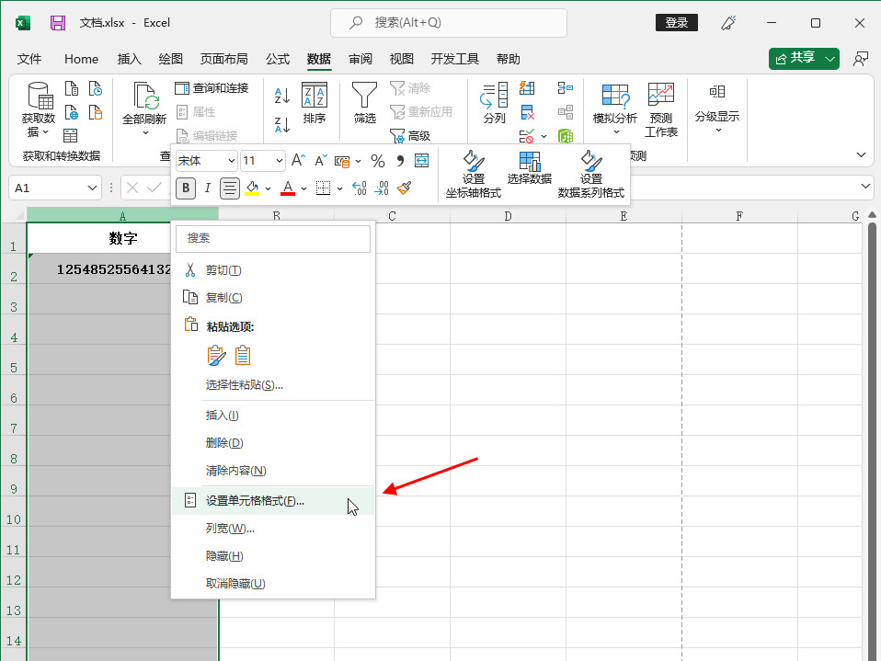Open the font name (宋体) dropdown
Screen dimensions: 881x661
[231, 161]
